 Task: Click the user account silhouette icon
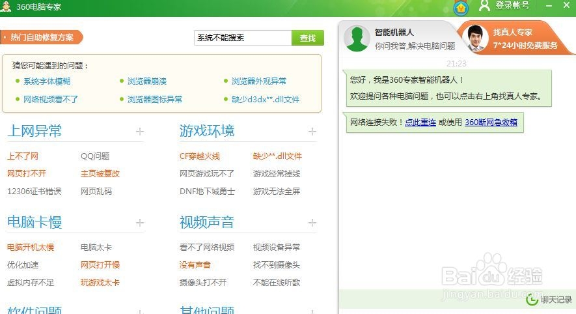484,5
